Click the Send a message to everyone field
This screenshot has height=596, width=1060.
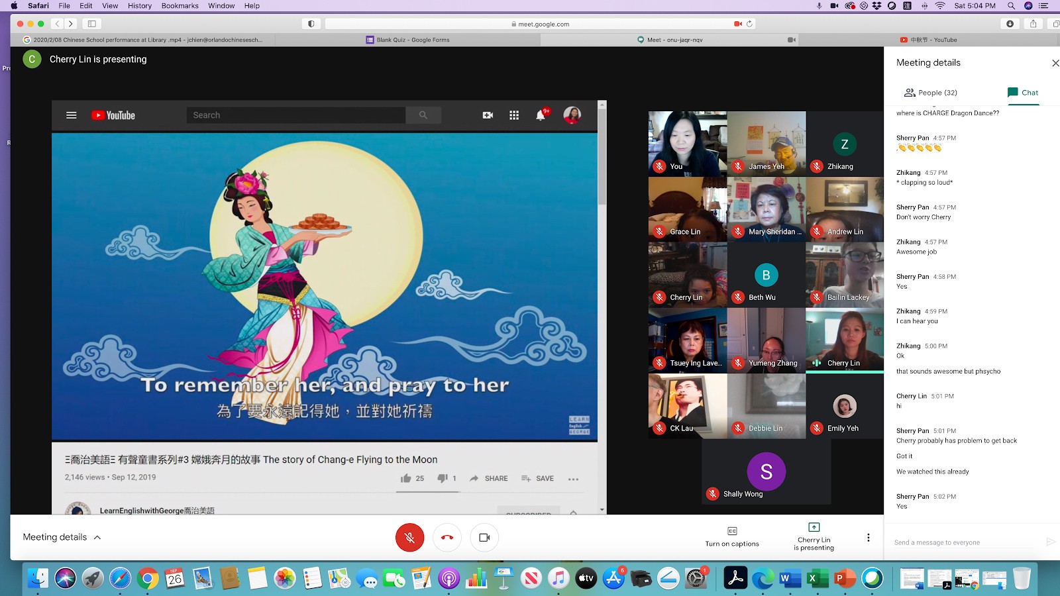point(965,542)
